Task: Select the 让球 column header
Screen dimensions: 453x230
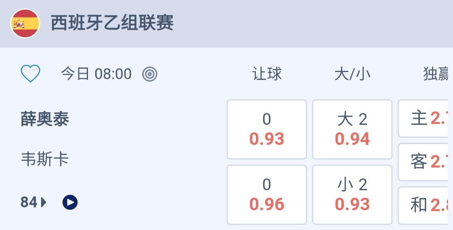Action: coord(267,74)
